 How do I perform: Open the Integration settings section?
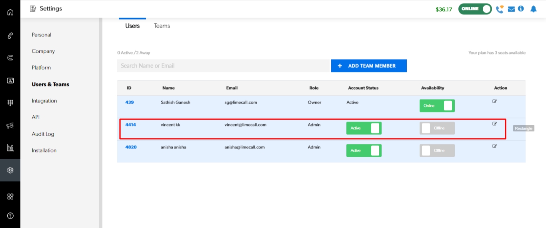[44, 101]
